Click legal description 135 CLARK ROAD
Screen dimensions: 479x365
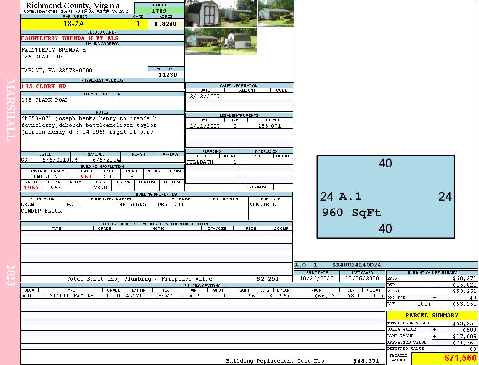click(45, 100)
